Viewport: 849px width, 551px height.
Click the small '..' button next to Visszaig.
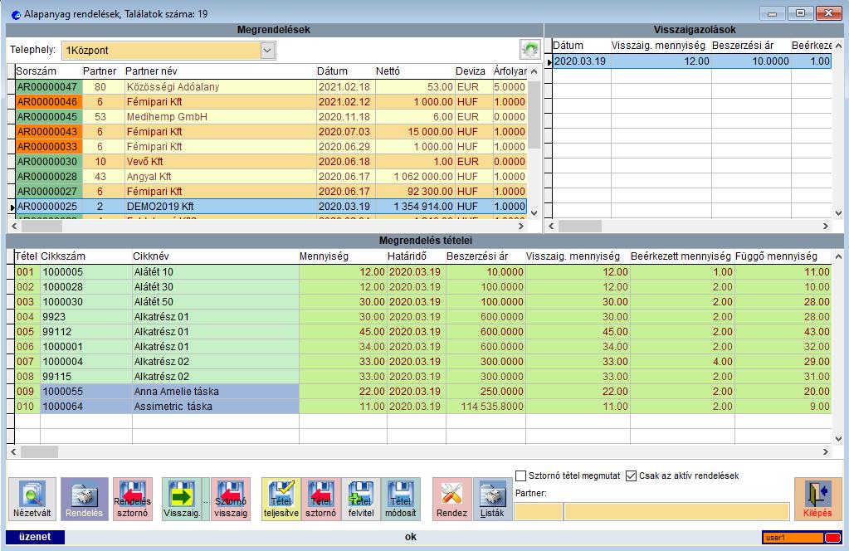206,499
